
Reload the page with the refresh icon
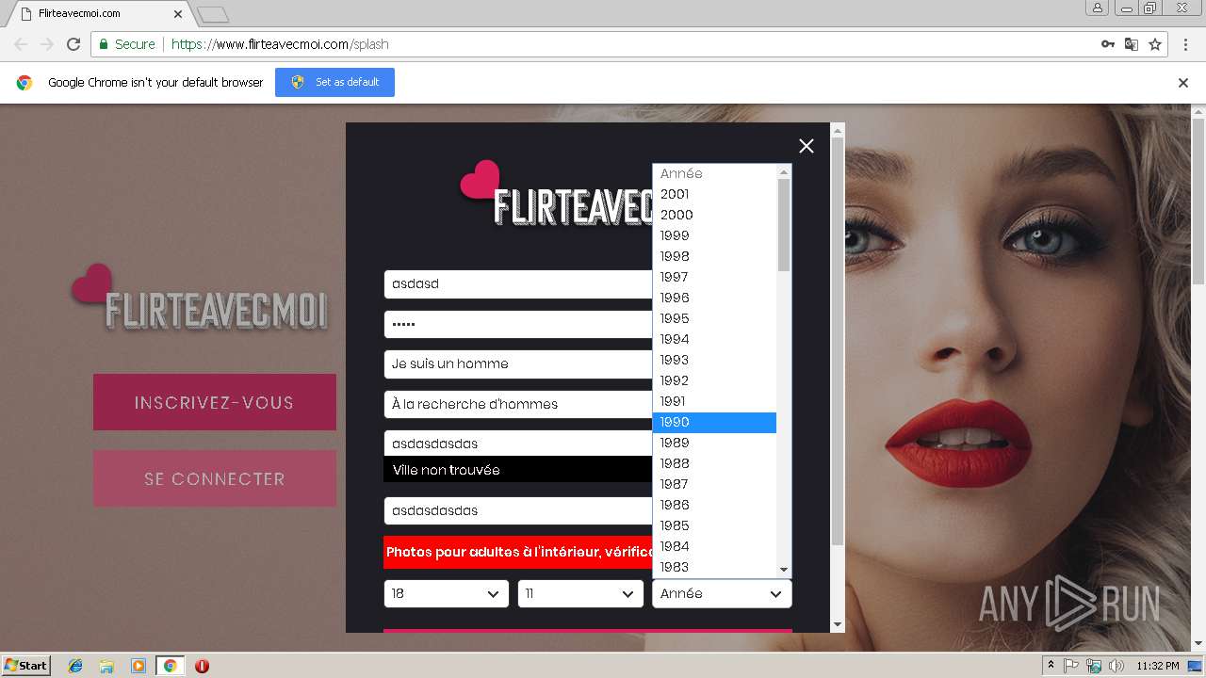[73, 44]
